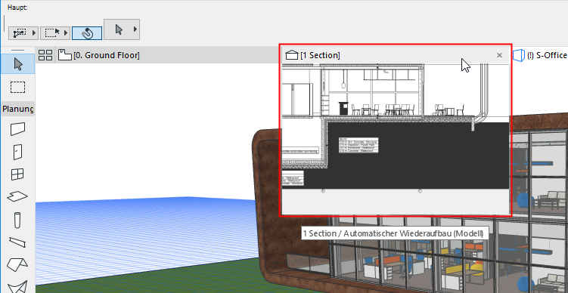Select the Column tool
Screen dimensions: 568x293
(x=17, y=221)
